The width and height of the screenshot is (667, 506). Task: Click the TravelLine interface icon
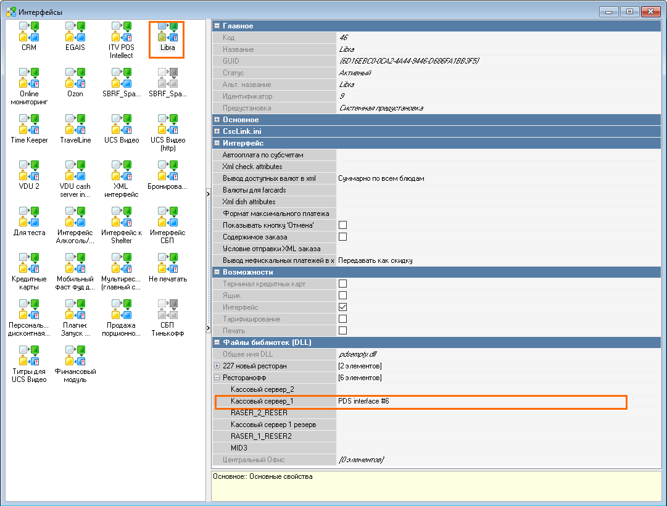coord(75,125)
